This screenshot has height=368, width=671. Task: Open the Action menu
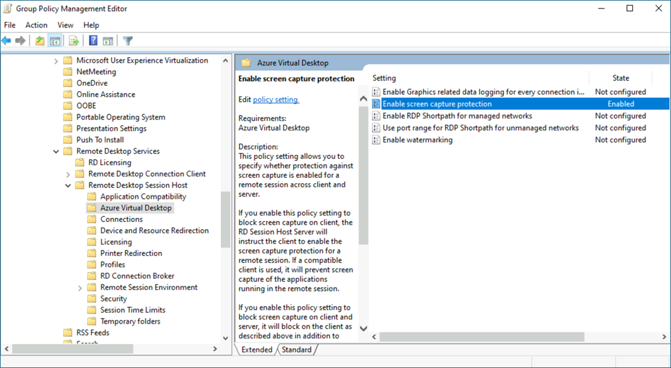36,25
